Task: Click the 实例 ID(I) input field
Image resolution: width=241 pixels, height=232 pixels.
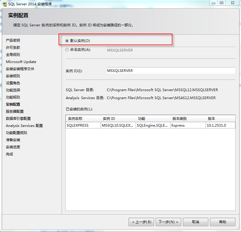Action: coord(171,71)
